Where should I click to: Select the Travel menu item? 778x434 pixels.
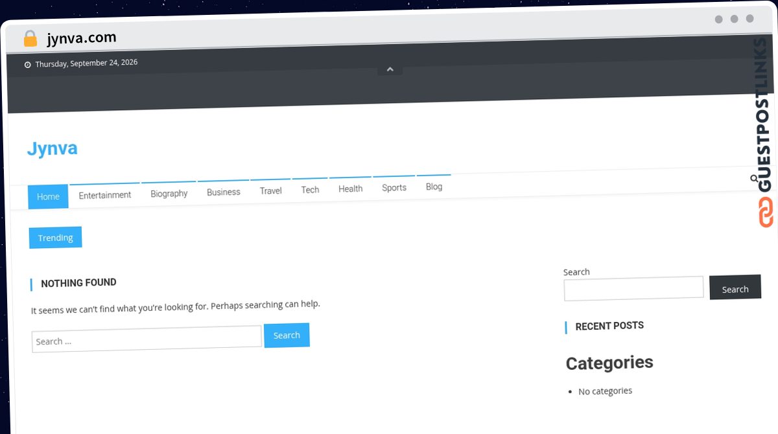click(x=271, y=190)
